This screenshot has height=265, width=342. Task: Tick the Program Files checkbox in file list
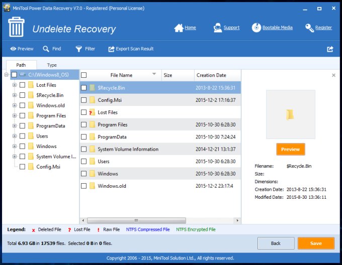[x=84, y=124]
